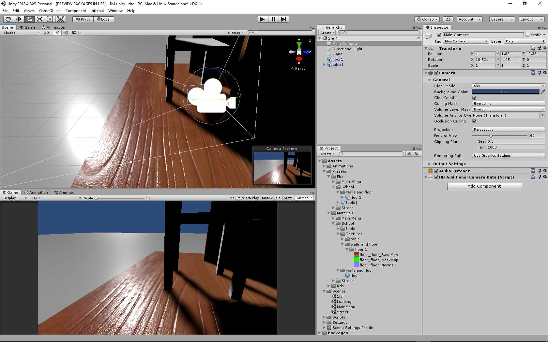Open Transform help book icon
The height and width of the screenshot is (342, 548).
pos(533,48)
